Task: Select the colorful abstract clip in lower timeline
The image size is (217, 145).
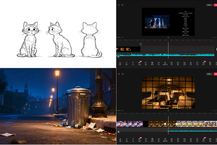Action: (x=129, y=124)
